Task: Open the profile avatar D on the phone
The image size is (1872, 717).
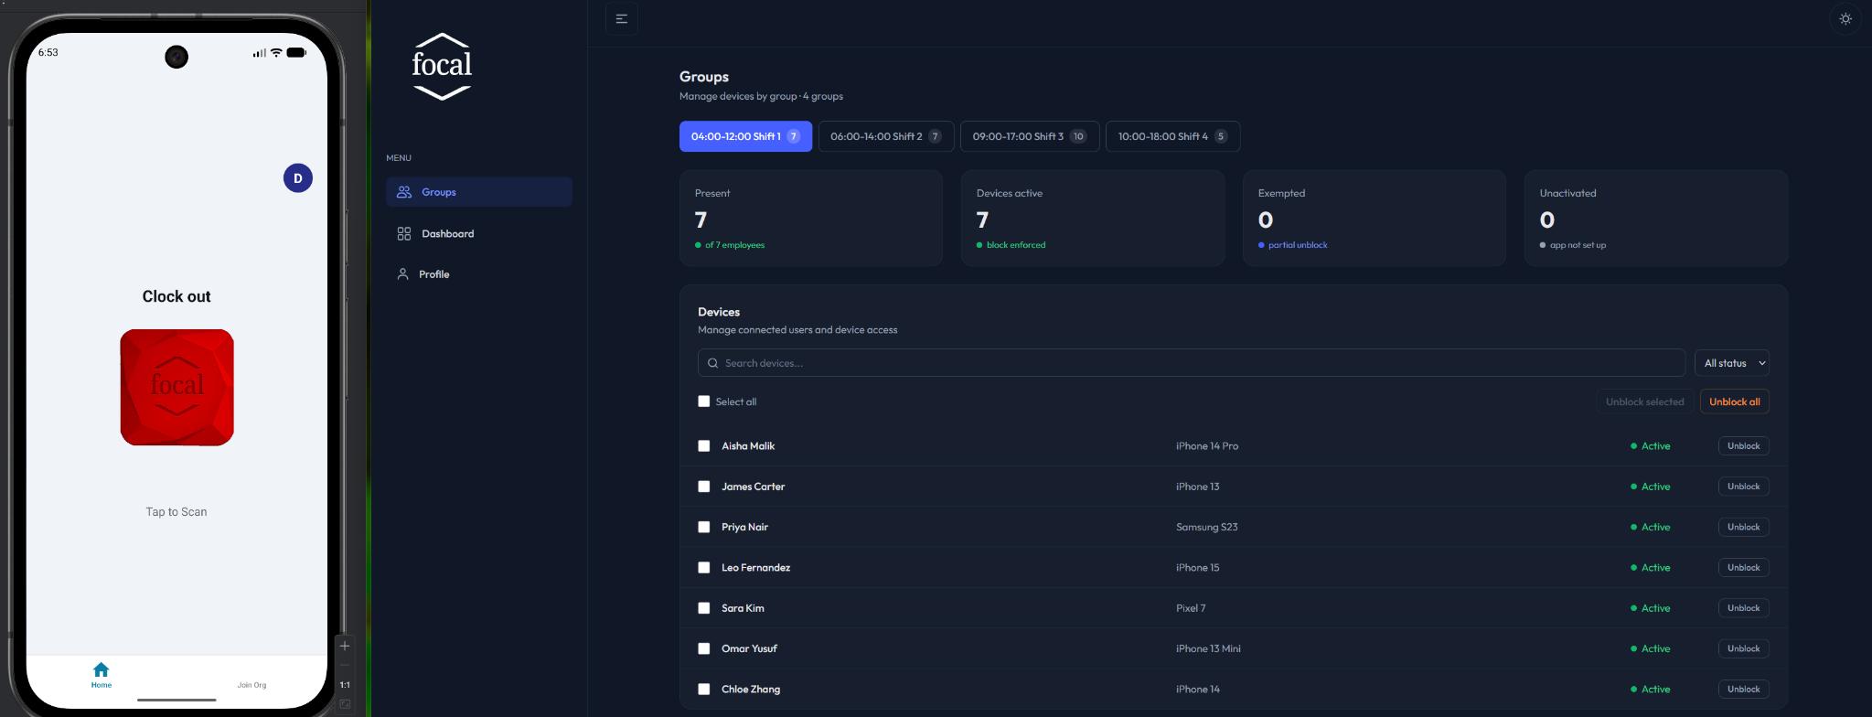Action: coord(298,178)
